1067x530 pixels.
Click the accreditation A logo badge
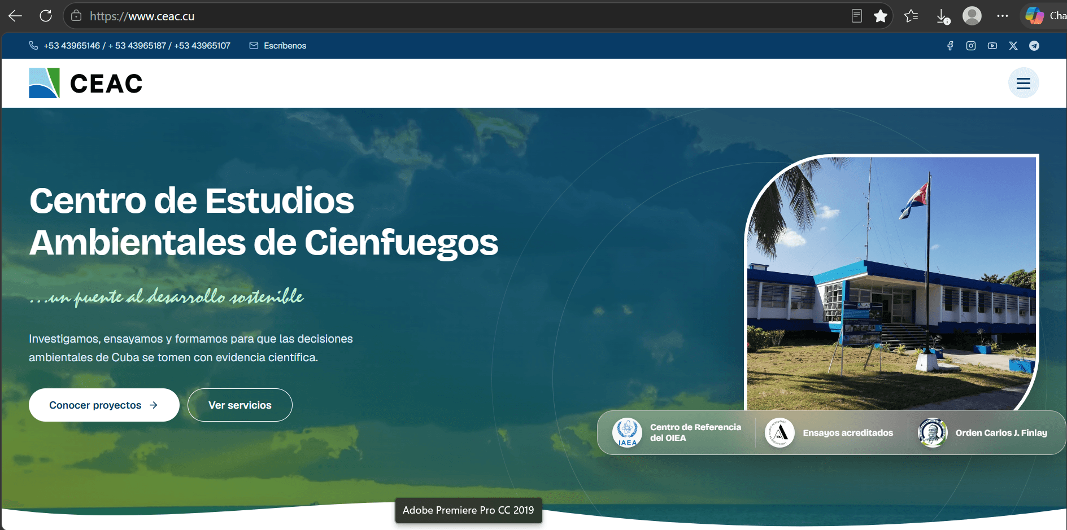(x=779, y=432)
